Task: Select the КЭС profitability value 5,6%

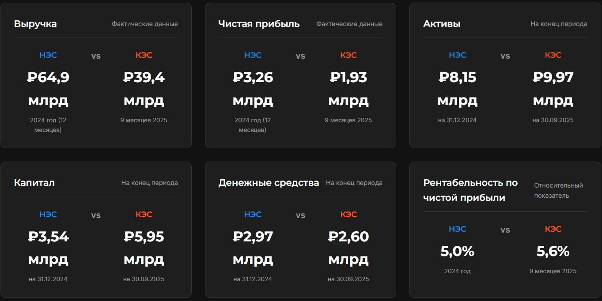Action: [553, 252]
